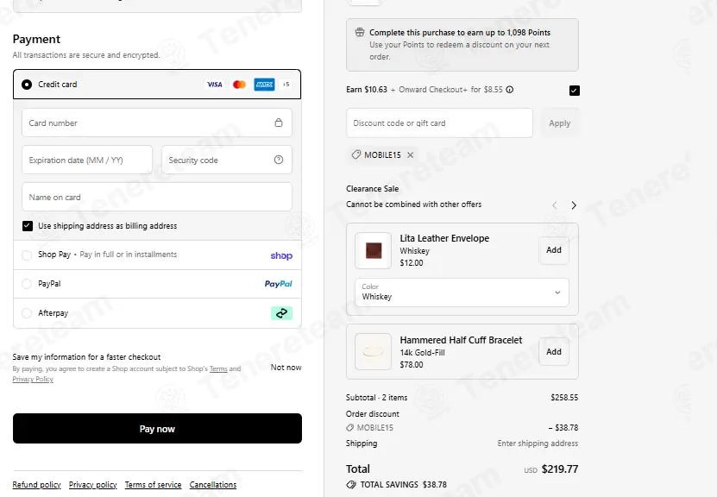
Task: Open the security code help icon
Action: click(x=279, y=160)
